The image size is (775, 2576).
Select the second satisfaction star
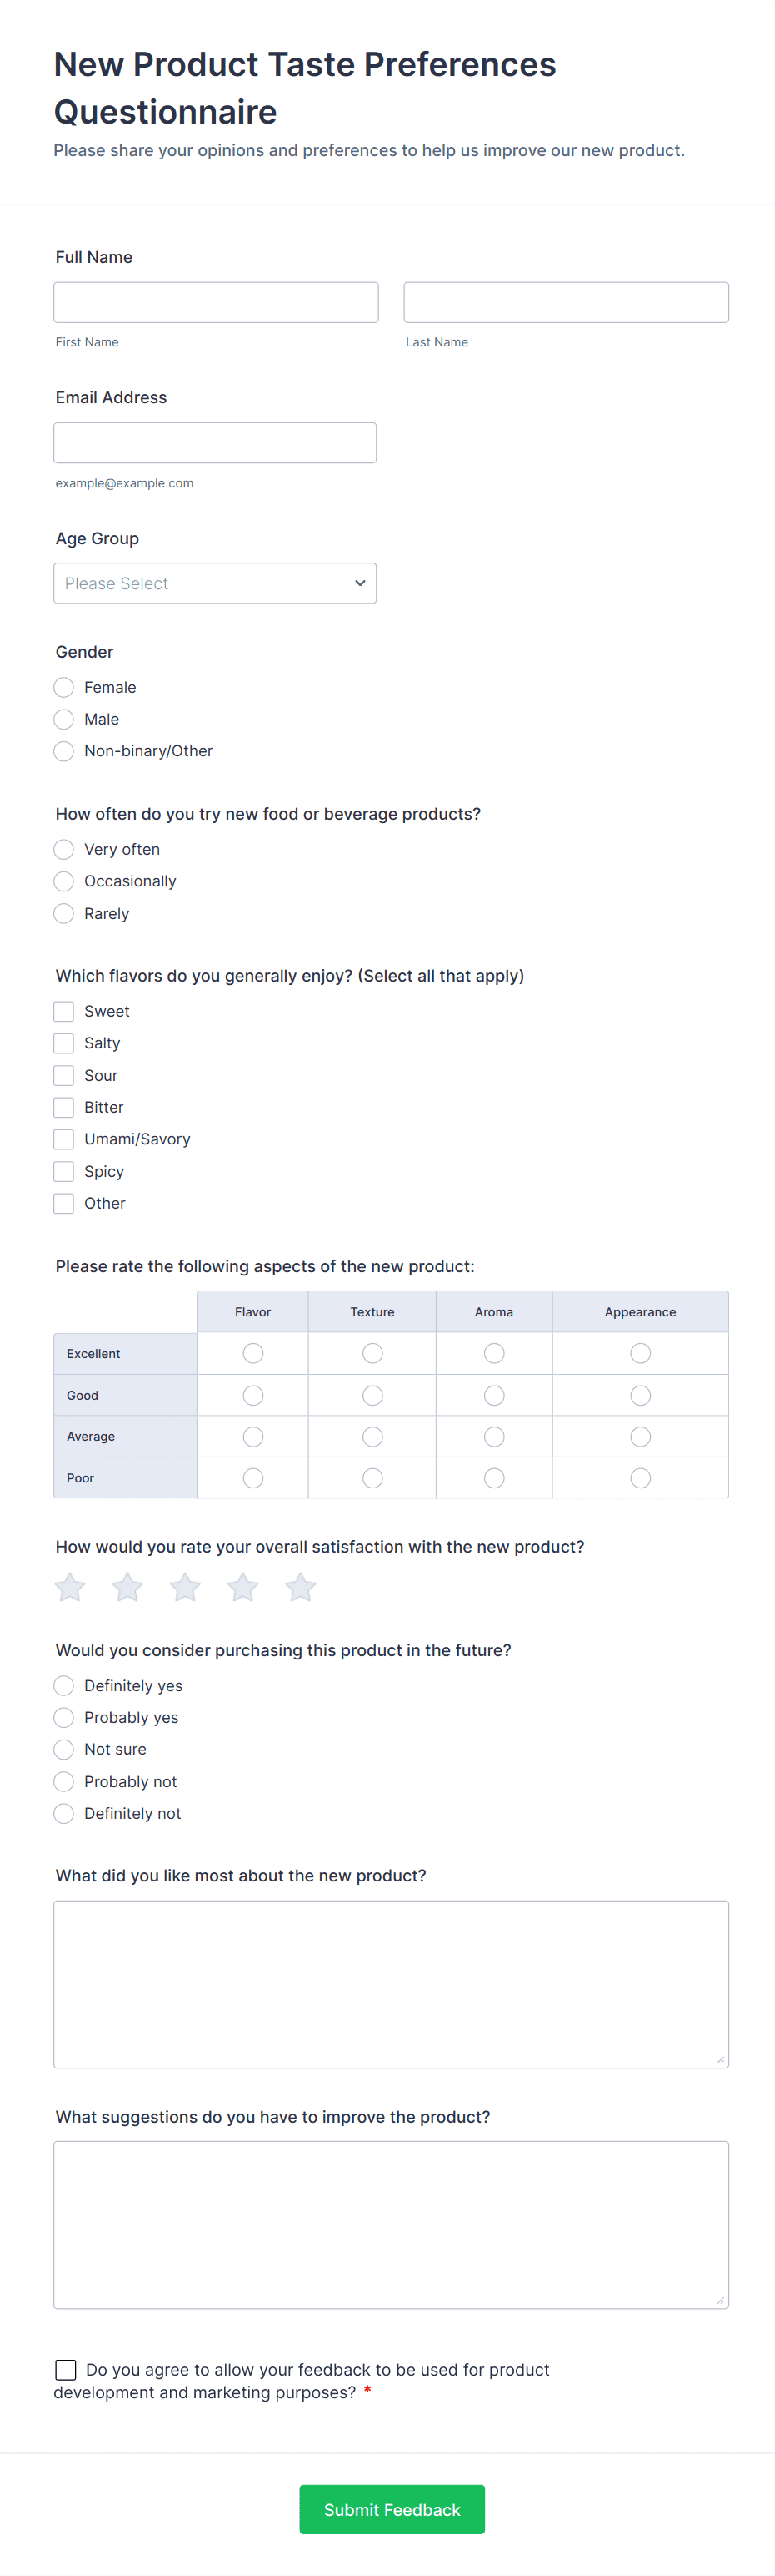127,1587
